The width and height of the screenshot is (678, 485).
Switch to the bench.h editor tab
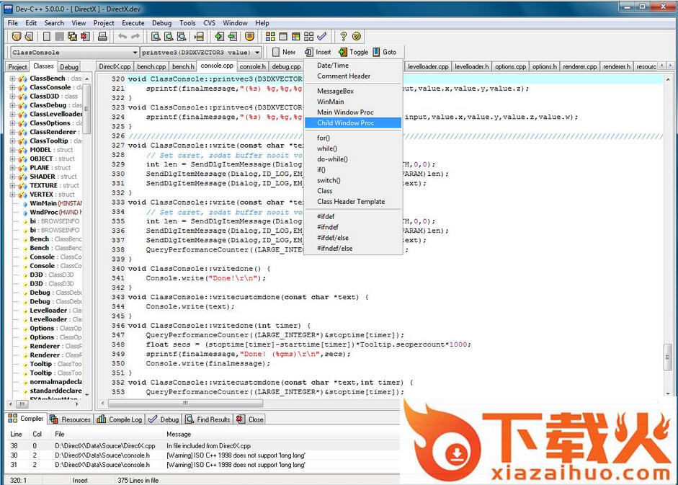click(x=183, y=66)
